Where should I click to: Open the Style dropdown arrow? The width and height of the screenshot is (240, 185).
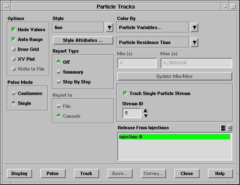tap(109, 27)
